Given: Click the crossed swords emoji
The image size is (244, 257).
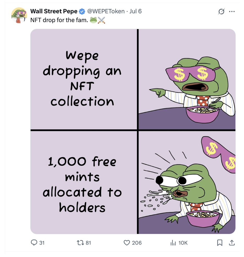Looking at the screenshot, I should (x=102, y=20).
